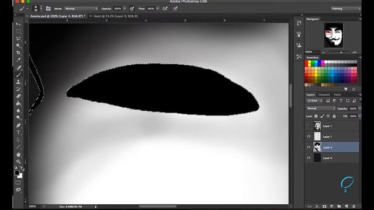Select the Path Selection tool
This screenshot has height=210, width=374.
tap(18, 140)
